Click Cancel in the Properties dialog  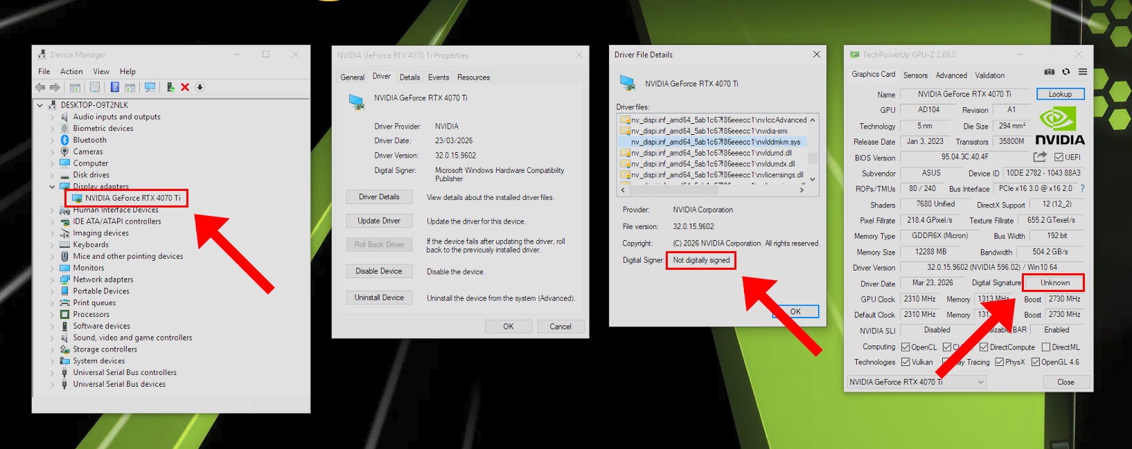click(x=560, y=327)
